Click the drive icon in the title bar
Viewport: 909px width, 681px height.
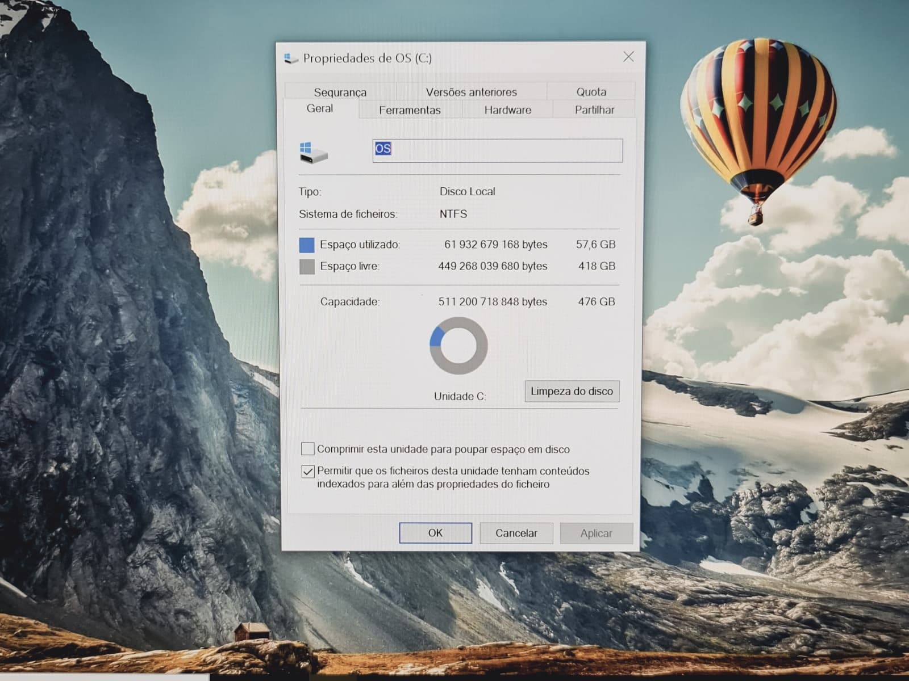(x=291, y=58)
